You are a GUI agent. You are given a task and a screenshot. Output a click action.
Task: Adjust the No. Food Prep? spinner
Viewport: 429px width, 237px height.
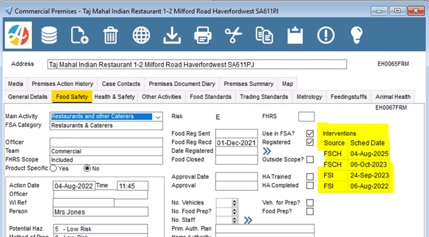234,211
